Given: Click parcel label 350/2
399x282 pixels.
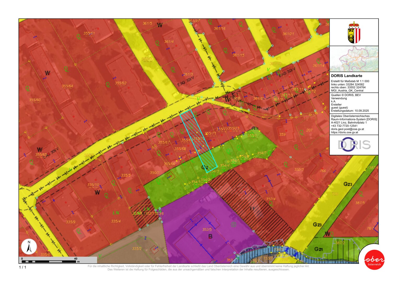Looking at the screenshot, I should click(154, 173).
